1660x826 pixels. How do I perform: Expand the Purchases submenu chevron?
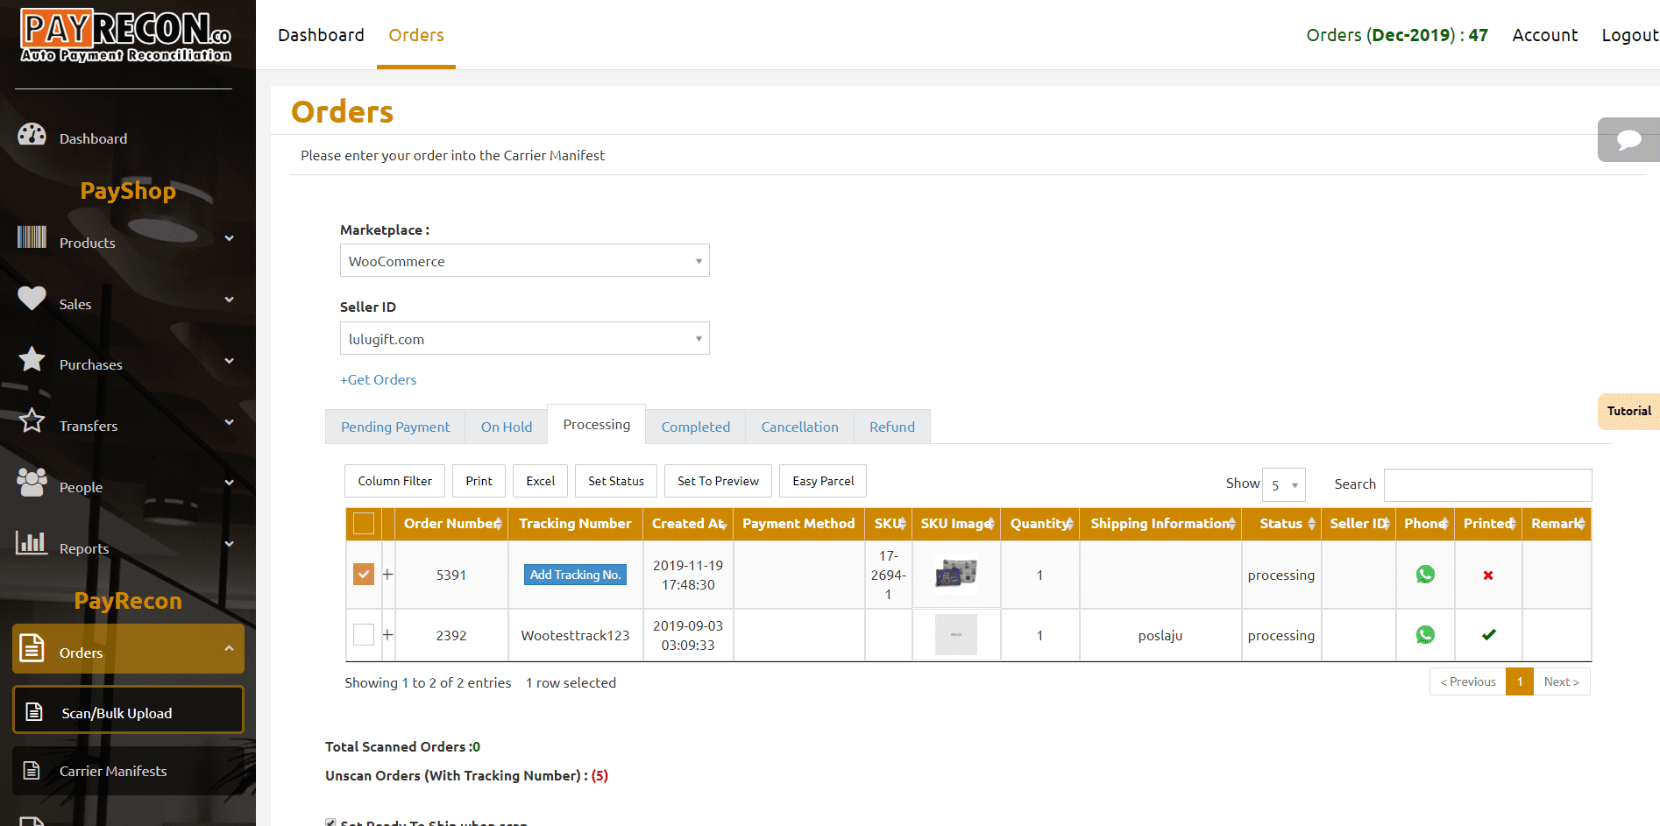tap(229, 361)
